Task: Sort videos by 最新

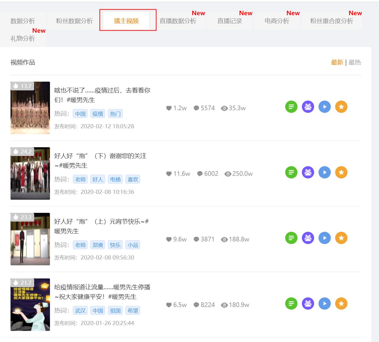Action: [x=337, y=62]
